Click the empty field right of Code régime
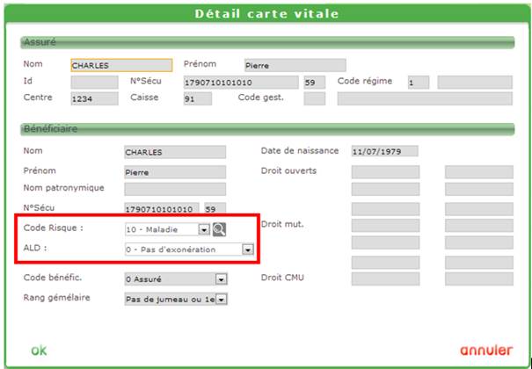The image size is (532, 369). tap(475, 83)
